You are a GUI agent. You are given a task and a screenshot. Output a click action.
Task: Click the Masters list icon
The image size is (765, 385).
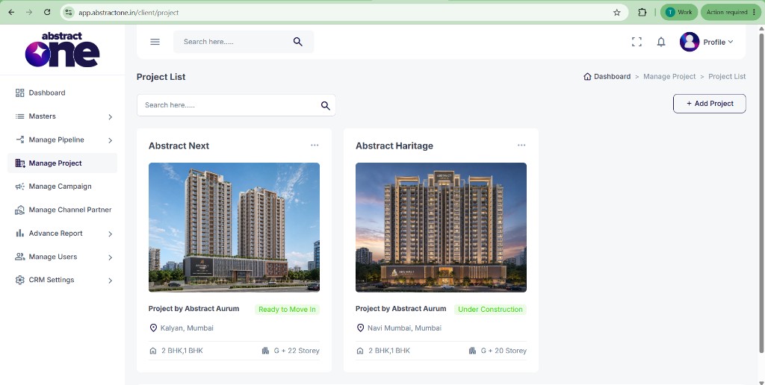click(x=19, y=116)
